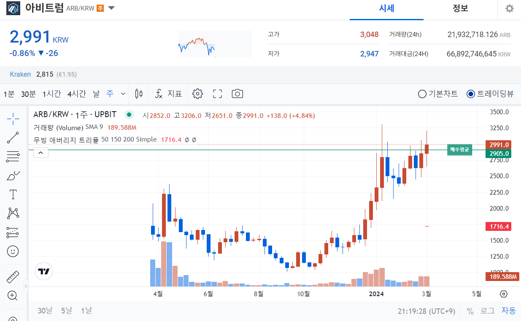Viewport: 521px width, 321px height.
Task: Select the crosshair cursor tool
Action: (13, 119)
